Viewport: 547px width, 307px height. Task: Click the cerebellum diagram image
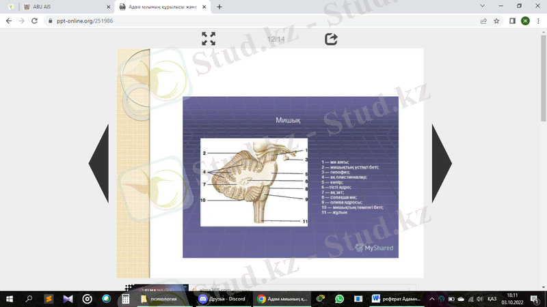click(254, 182)
